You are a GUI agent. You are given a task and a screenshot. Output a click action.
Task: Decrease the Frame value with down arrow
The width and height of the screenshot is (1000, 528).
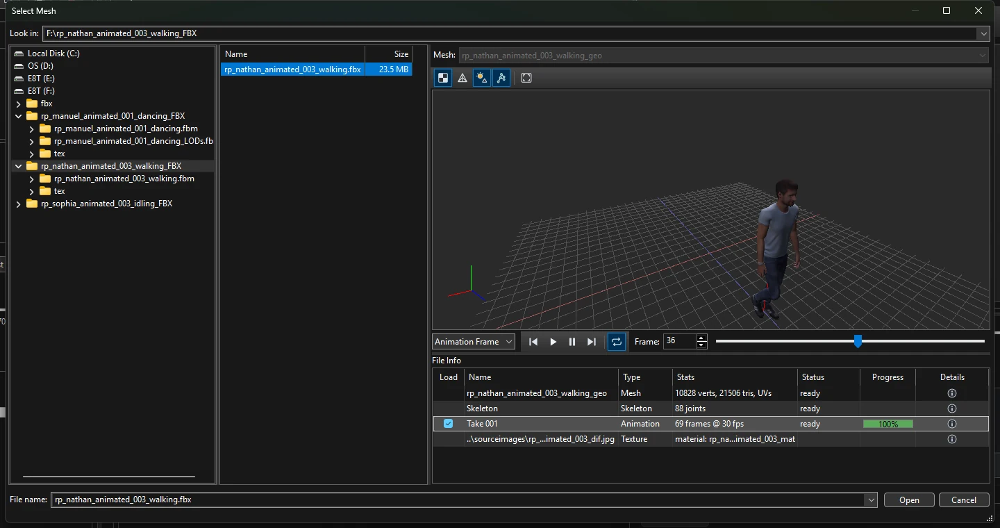(x=701, y=345)
